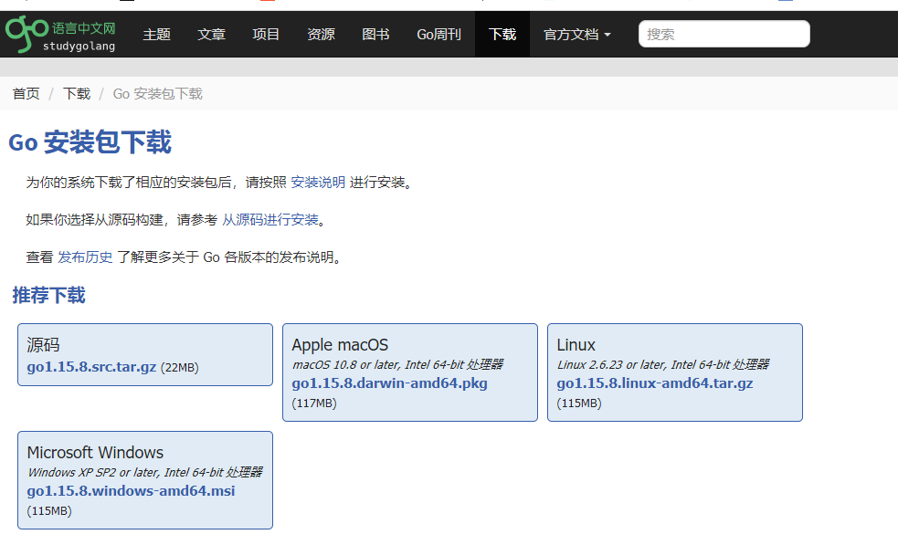Click the Go 安装包下载 page heading
The image size is (898, 545).
(x=90, y=142)
